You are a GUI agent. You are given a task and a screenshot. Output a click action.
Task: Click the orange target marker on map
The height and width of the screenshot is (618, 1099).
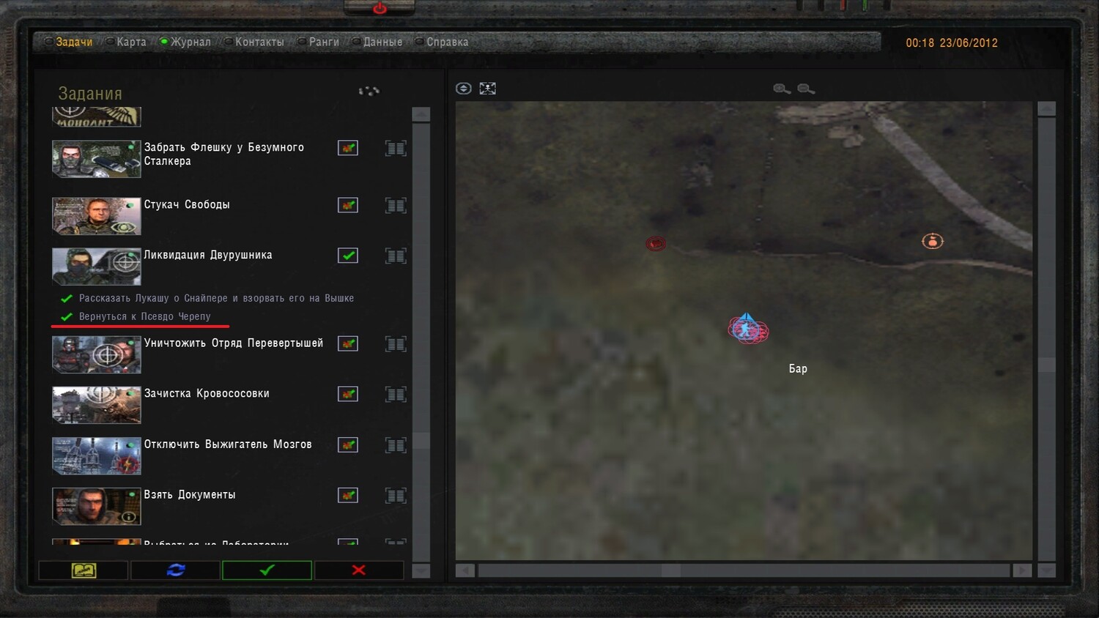(932, 241)
